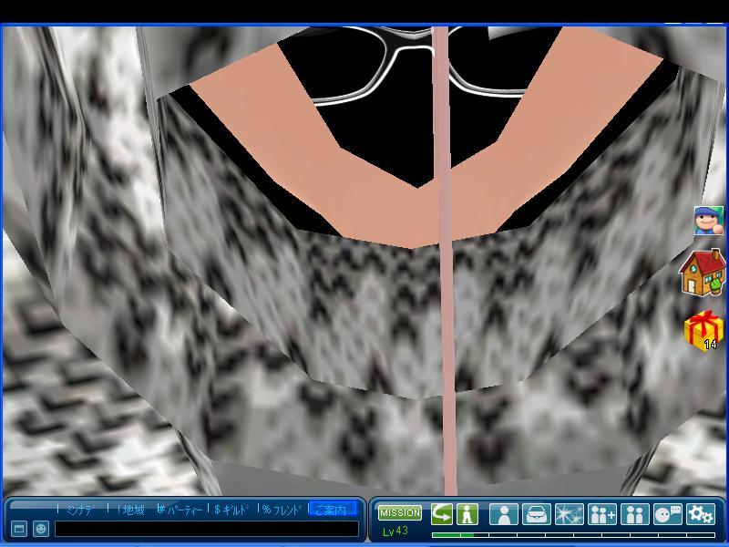Toggle the chat window size icon
729x547 pixels.
click(x=19, y=529)
